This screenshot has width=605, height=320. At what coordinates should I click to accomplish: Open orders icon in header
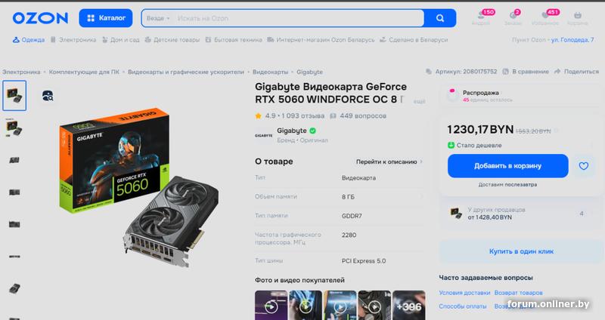click(513, 17)
